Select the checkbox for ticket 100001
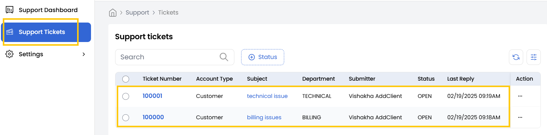The width and height of the screenshot is (547, 135). pyautogui.click(x=126, y=96)
